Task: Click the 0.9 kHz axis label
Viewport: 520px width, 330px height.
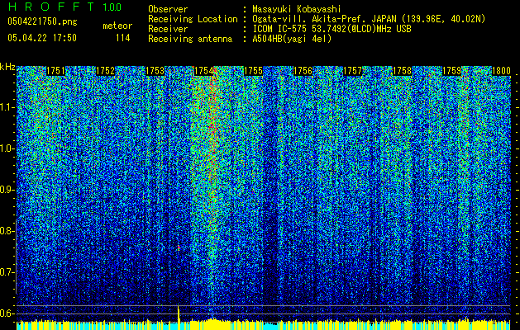Action: [x=7, y=190]
